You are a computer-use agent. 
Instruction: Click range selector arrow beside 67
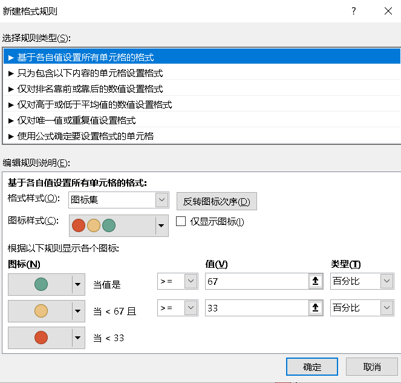coord(316,281)
